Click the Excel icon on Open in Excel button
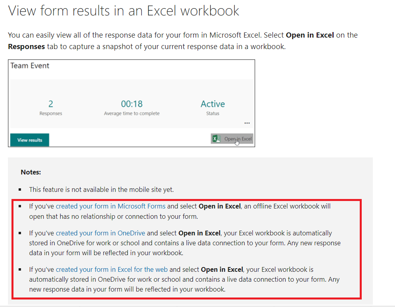The height and width of the screenshot is (307, 395). click(x=216, y=138)
